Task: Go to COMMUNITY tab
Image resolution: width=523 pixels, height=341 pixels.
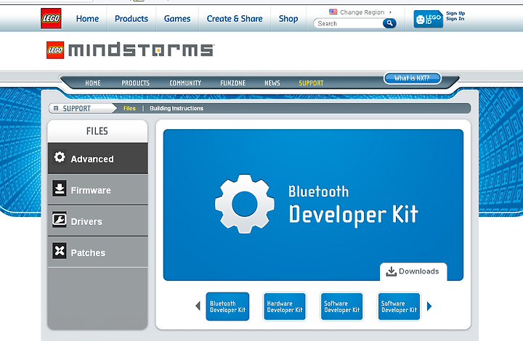Action: (185, 83)
